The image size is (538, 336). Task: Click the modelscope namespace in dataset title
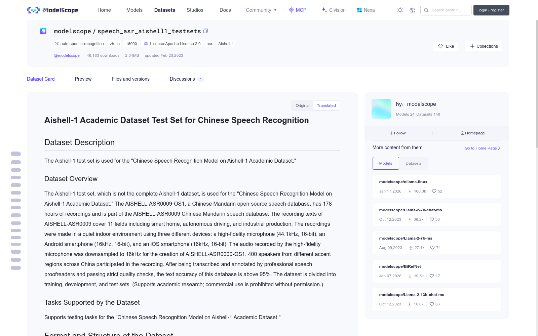(73, 31)
